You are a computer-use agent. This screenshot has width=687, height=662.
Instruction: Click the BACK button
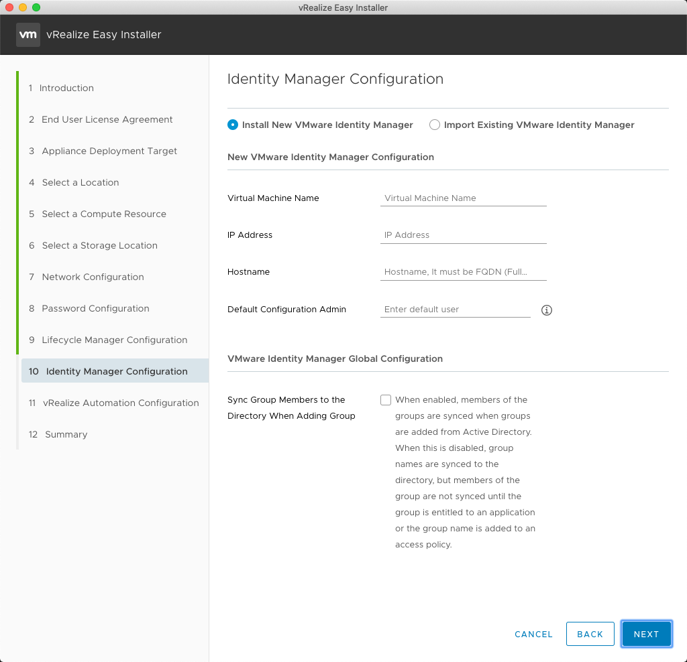point(590,634)
